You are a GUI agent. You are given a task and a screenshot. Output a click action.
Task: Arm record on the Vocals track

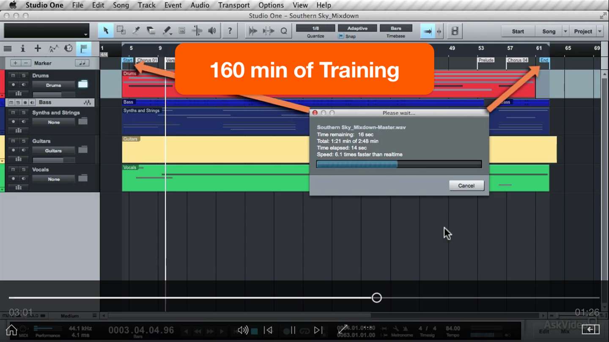tap(13, 179)
